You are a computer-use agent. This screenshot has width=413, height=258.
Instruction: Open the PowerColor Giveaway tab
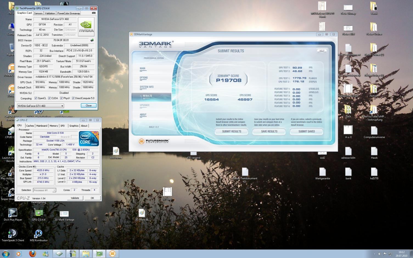pos(69,13)
